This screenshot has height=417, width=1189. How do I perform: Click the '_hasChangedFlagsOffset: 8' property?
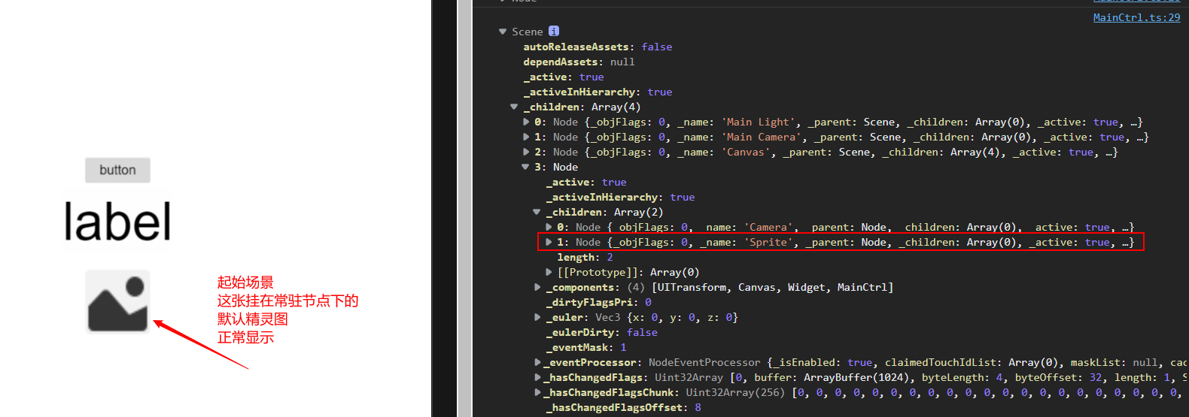click(623, 407)
